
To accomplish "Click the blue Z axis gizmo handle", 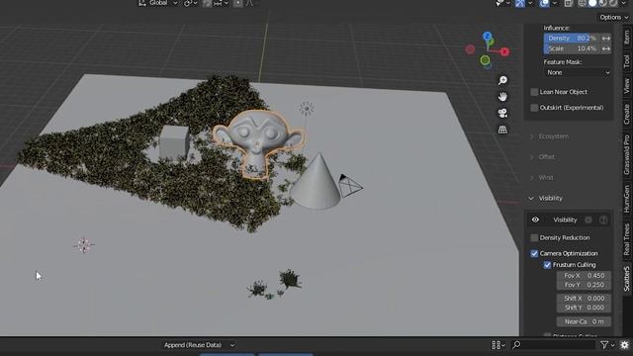I will click(488, 37).
